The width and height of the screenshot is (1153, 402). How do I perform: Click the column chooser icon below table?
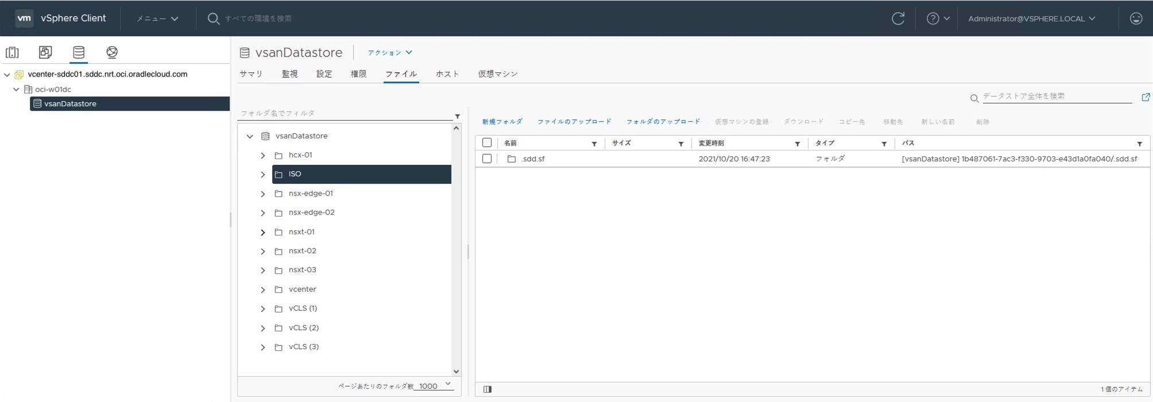487,389
